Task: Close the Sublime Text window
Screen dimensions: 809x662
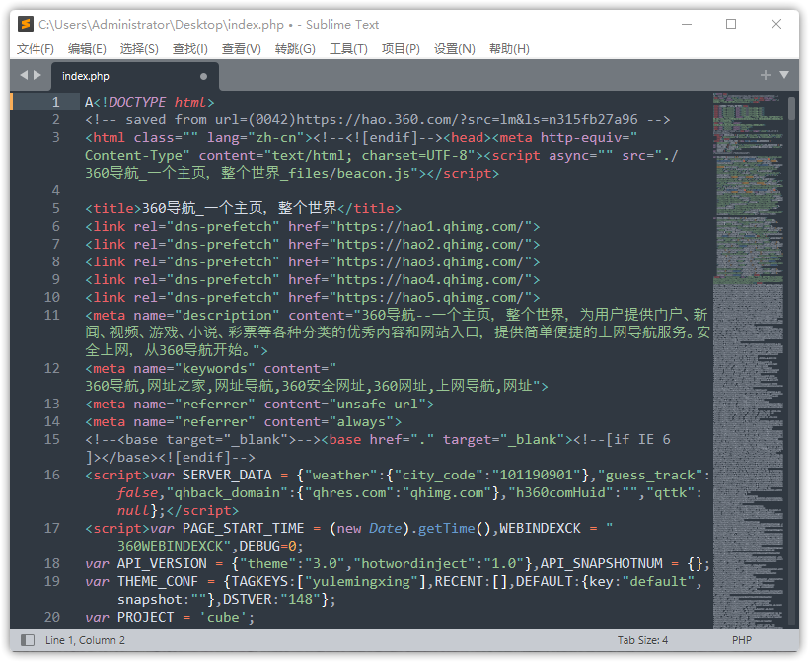Action: 776,24
